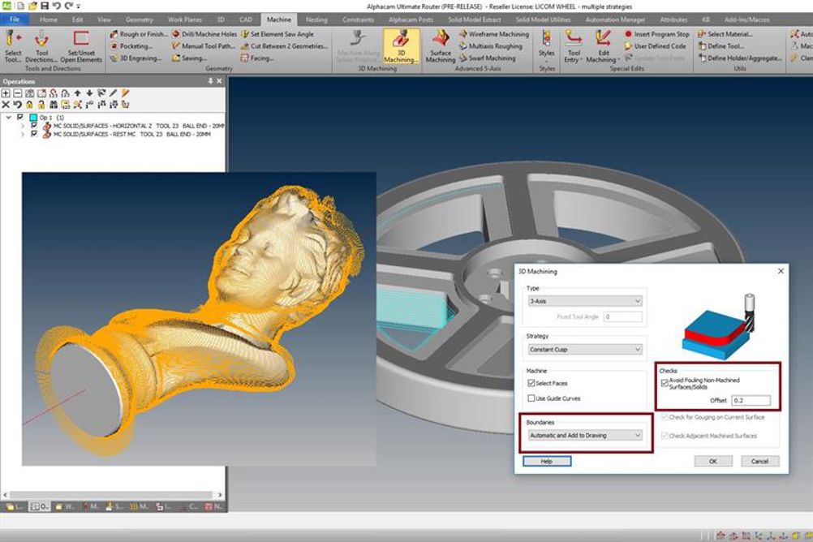The width and height of the screenshot is (813, 542).
Task: Switch to the Geometry ribbon tab
Action: click(139, 19)
